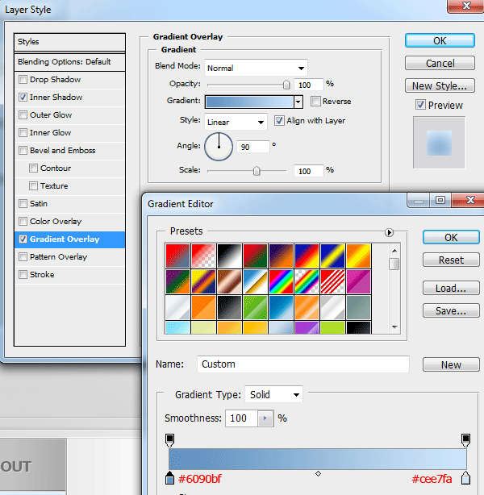Select the Color Overlay style row
484x495 pixels.
(69, 221)
